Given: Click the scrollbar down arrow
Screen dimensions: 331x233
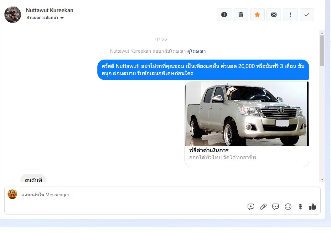Looking at the screenshot, I should pos(322,179).
